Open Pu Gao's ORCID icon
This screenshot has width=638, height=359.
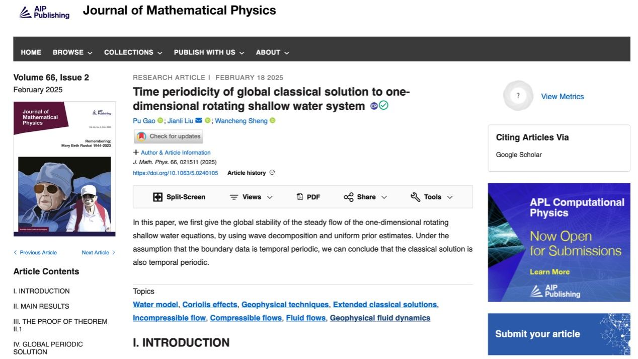(x=160, y=121)
